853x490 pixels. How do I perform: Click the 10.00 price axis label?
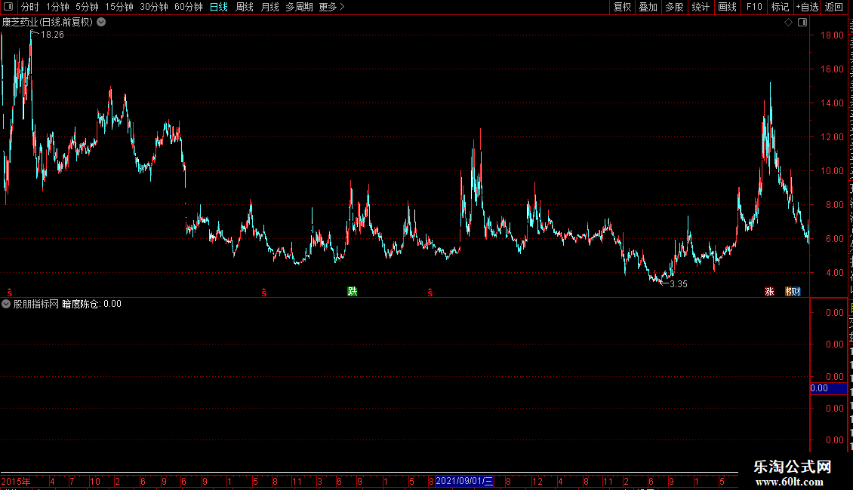pos(832,171)
